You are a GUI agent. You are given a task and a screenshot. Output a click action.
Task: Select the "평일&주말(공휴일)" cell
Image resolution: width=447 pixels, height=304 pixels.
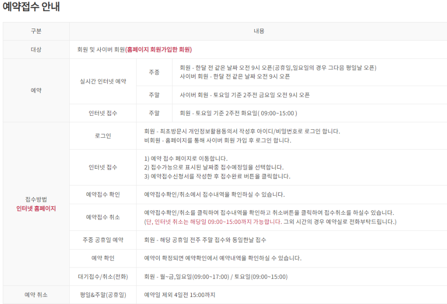[103, 295]
